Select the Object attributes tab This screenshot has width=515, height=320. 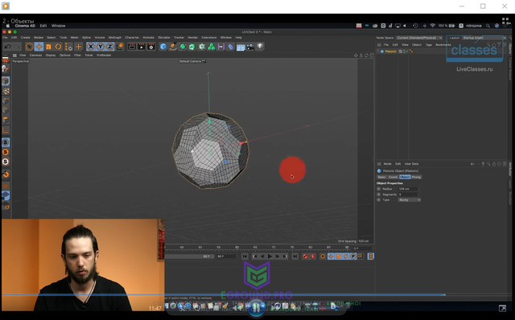(x=405, y=177)
